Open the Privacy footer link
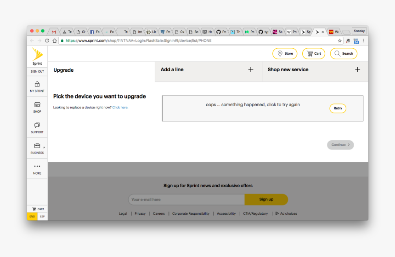Viewport: 395px width, 257px height. (x=140, y=214)
